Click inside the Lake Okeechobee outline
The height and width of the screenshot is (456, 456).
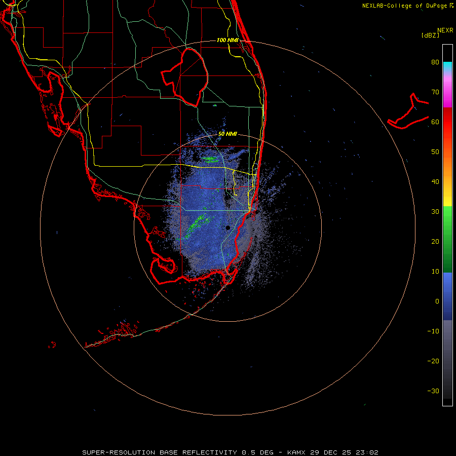tap(189, 79)
